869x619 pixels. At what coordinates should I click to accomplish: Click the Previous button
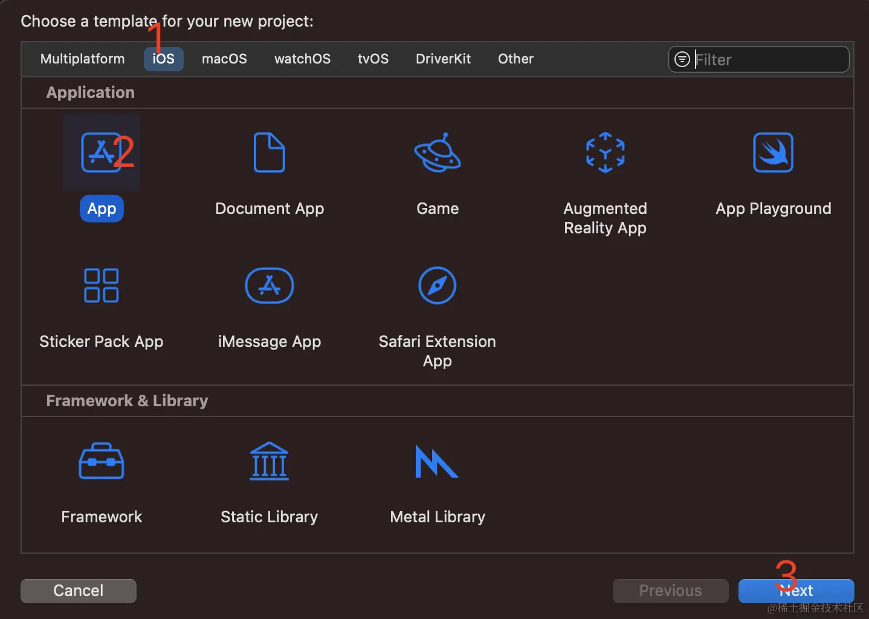[x=671, y=591]
